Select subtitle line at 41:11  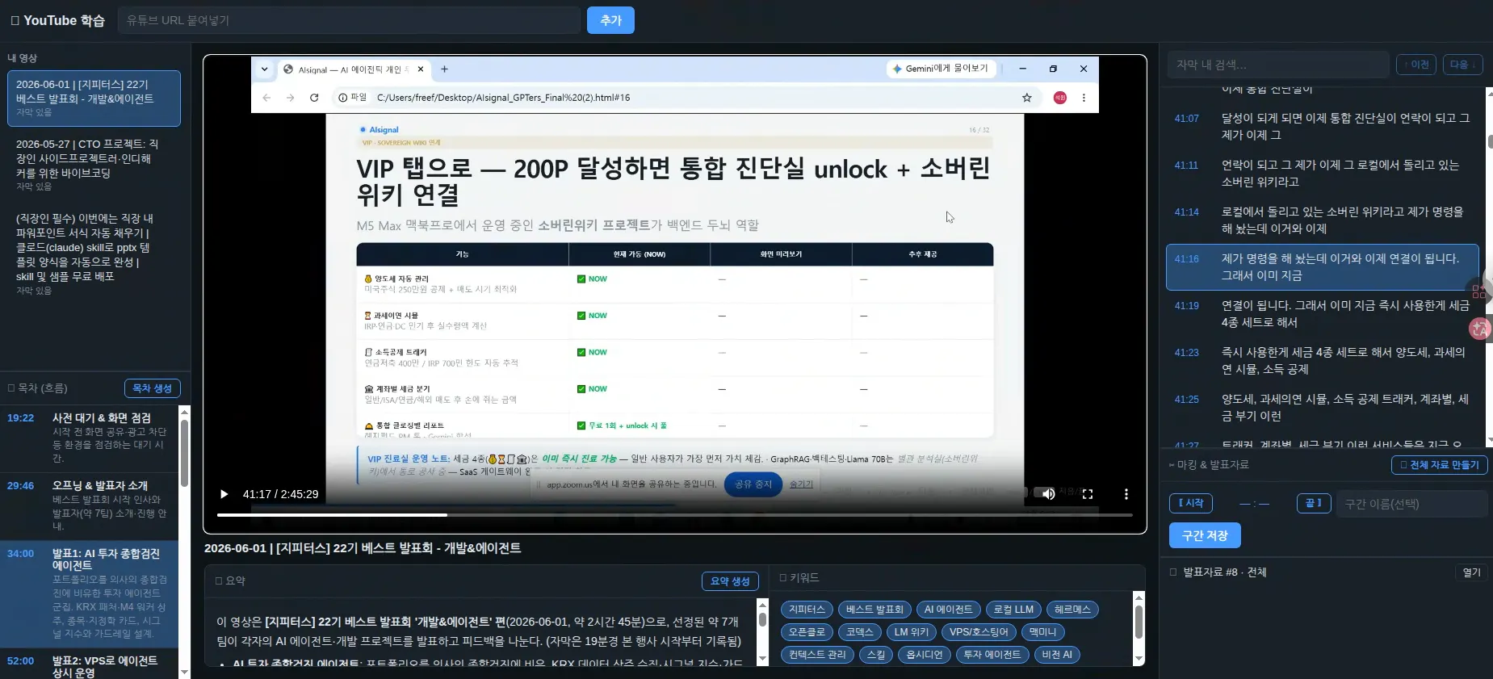1323,174
